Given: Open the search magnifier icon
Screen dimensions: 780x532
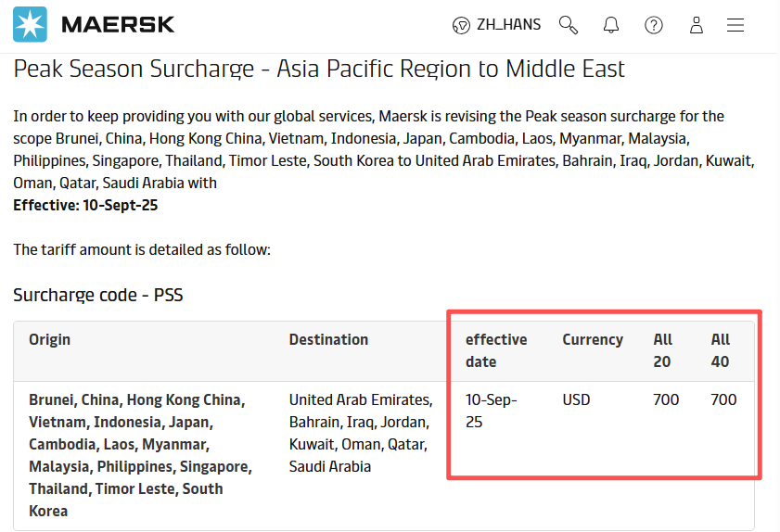Looking at the screenshot, I should tap(569, 25).
